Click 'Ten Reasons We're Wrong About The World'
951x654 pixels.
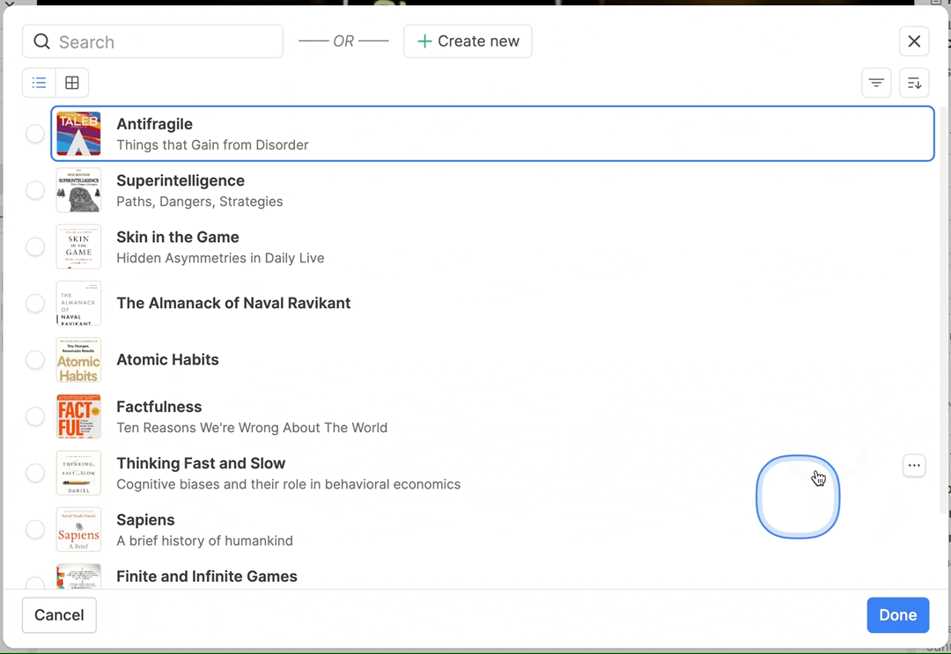pyautogui.click(x=252, y=428)
